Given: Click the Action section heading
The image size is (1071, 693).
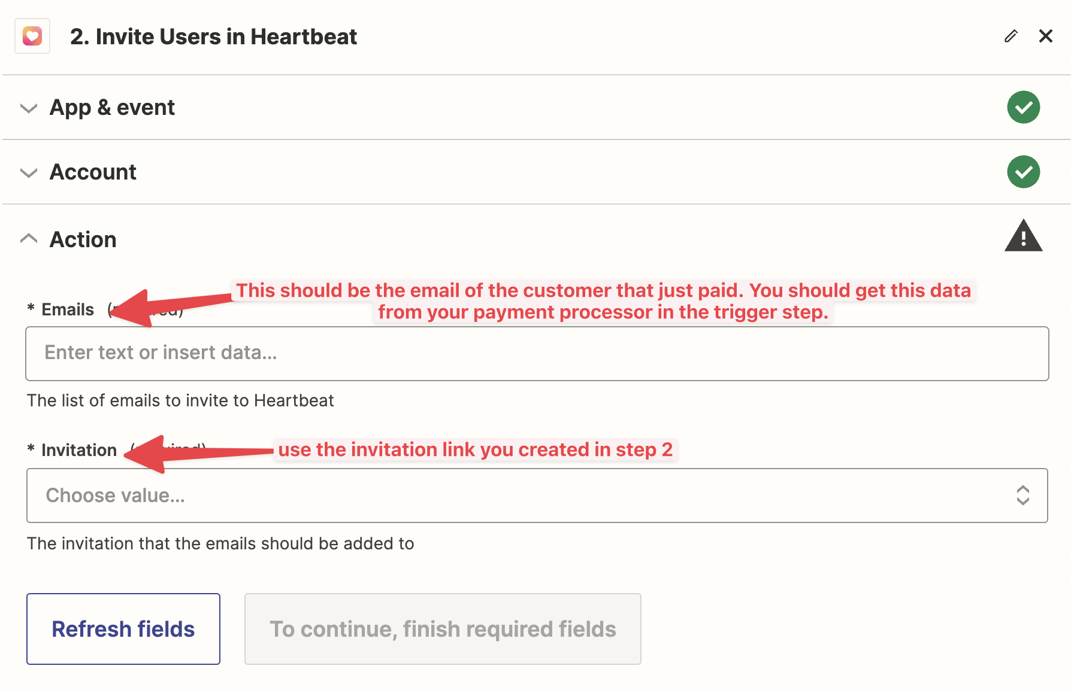Looking at the screenshot, I should click(x=83, y=239).
